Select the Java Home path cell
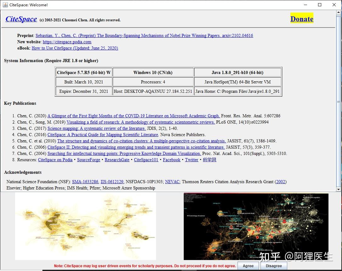 238,91
